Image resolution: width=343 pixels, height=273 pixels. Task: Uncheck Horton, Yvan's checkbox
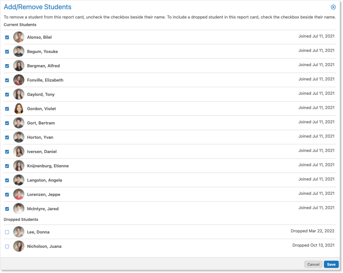7,138
